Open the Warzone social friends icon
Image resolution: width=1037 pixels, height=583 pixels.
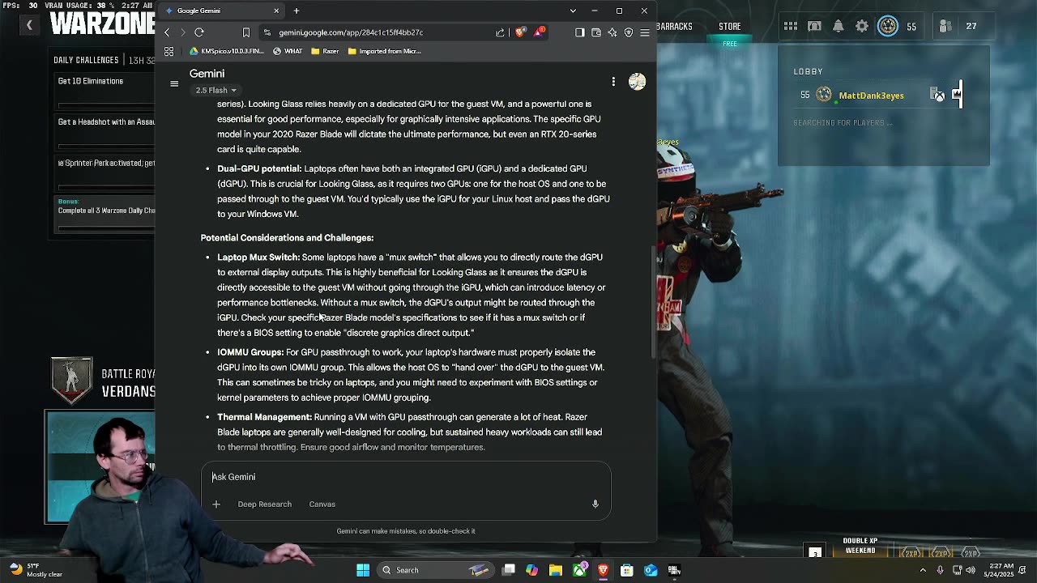coord(945,26)
